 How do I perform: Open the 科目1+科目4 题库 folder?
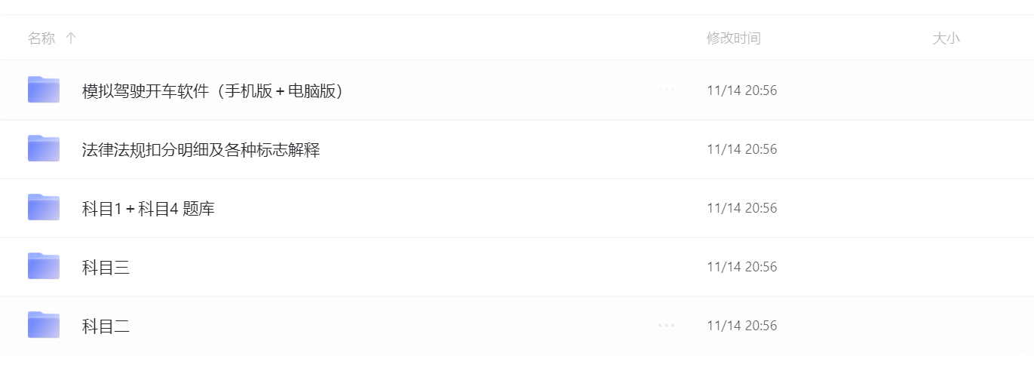(x=148, y=209)
